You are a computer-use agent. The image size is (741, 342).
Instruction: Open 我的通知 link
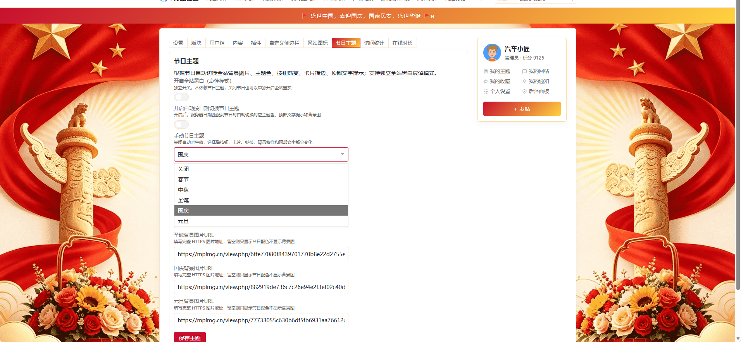[539, 81]
